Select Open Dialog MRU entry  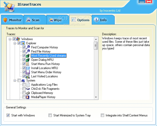click(x=42, y=60)
